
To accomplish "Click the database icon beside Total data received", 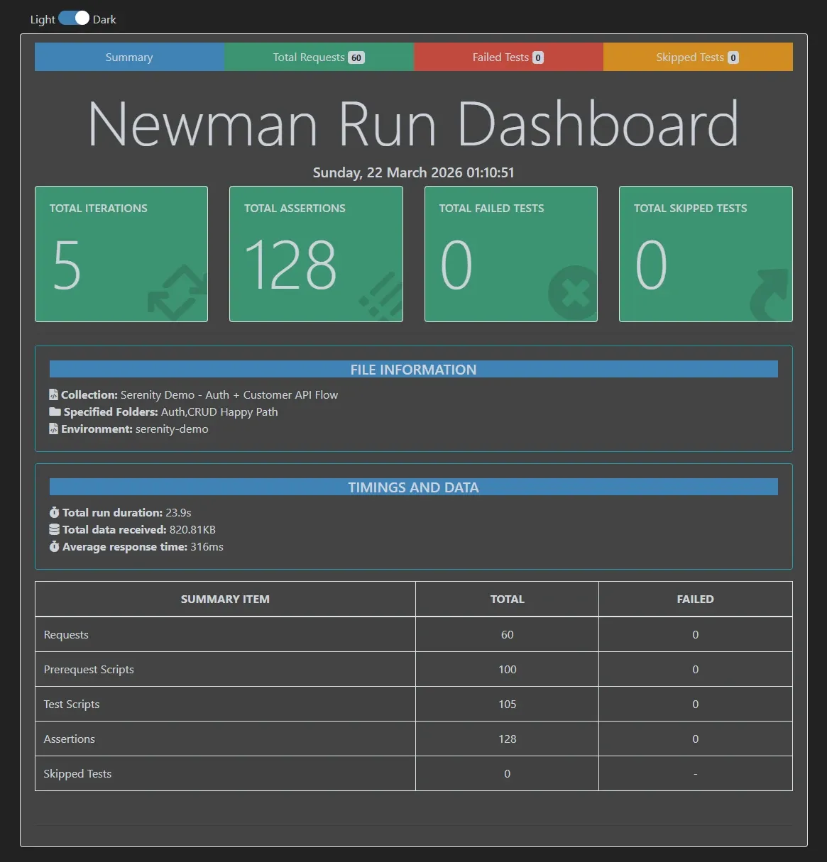I will coord(55,529).
